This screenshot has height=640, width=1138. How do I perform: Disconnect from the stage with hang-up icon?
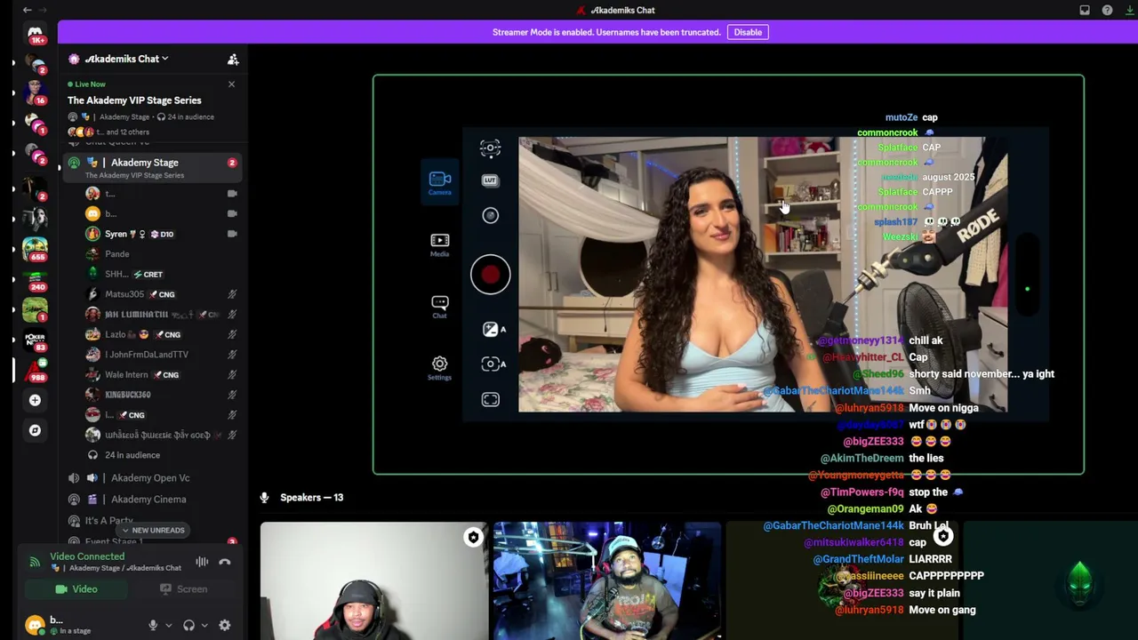coord(225,562)
